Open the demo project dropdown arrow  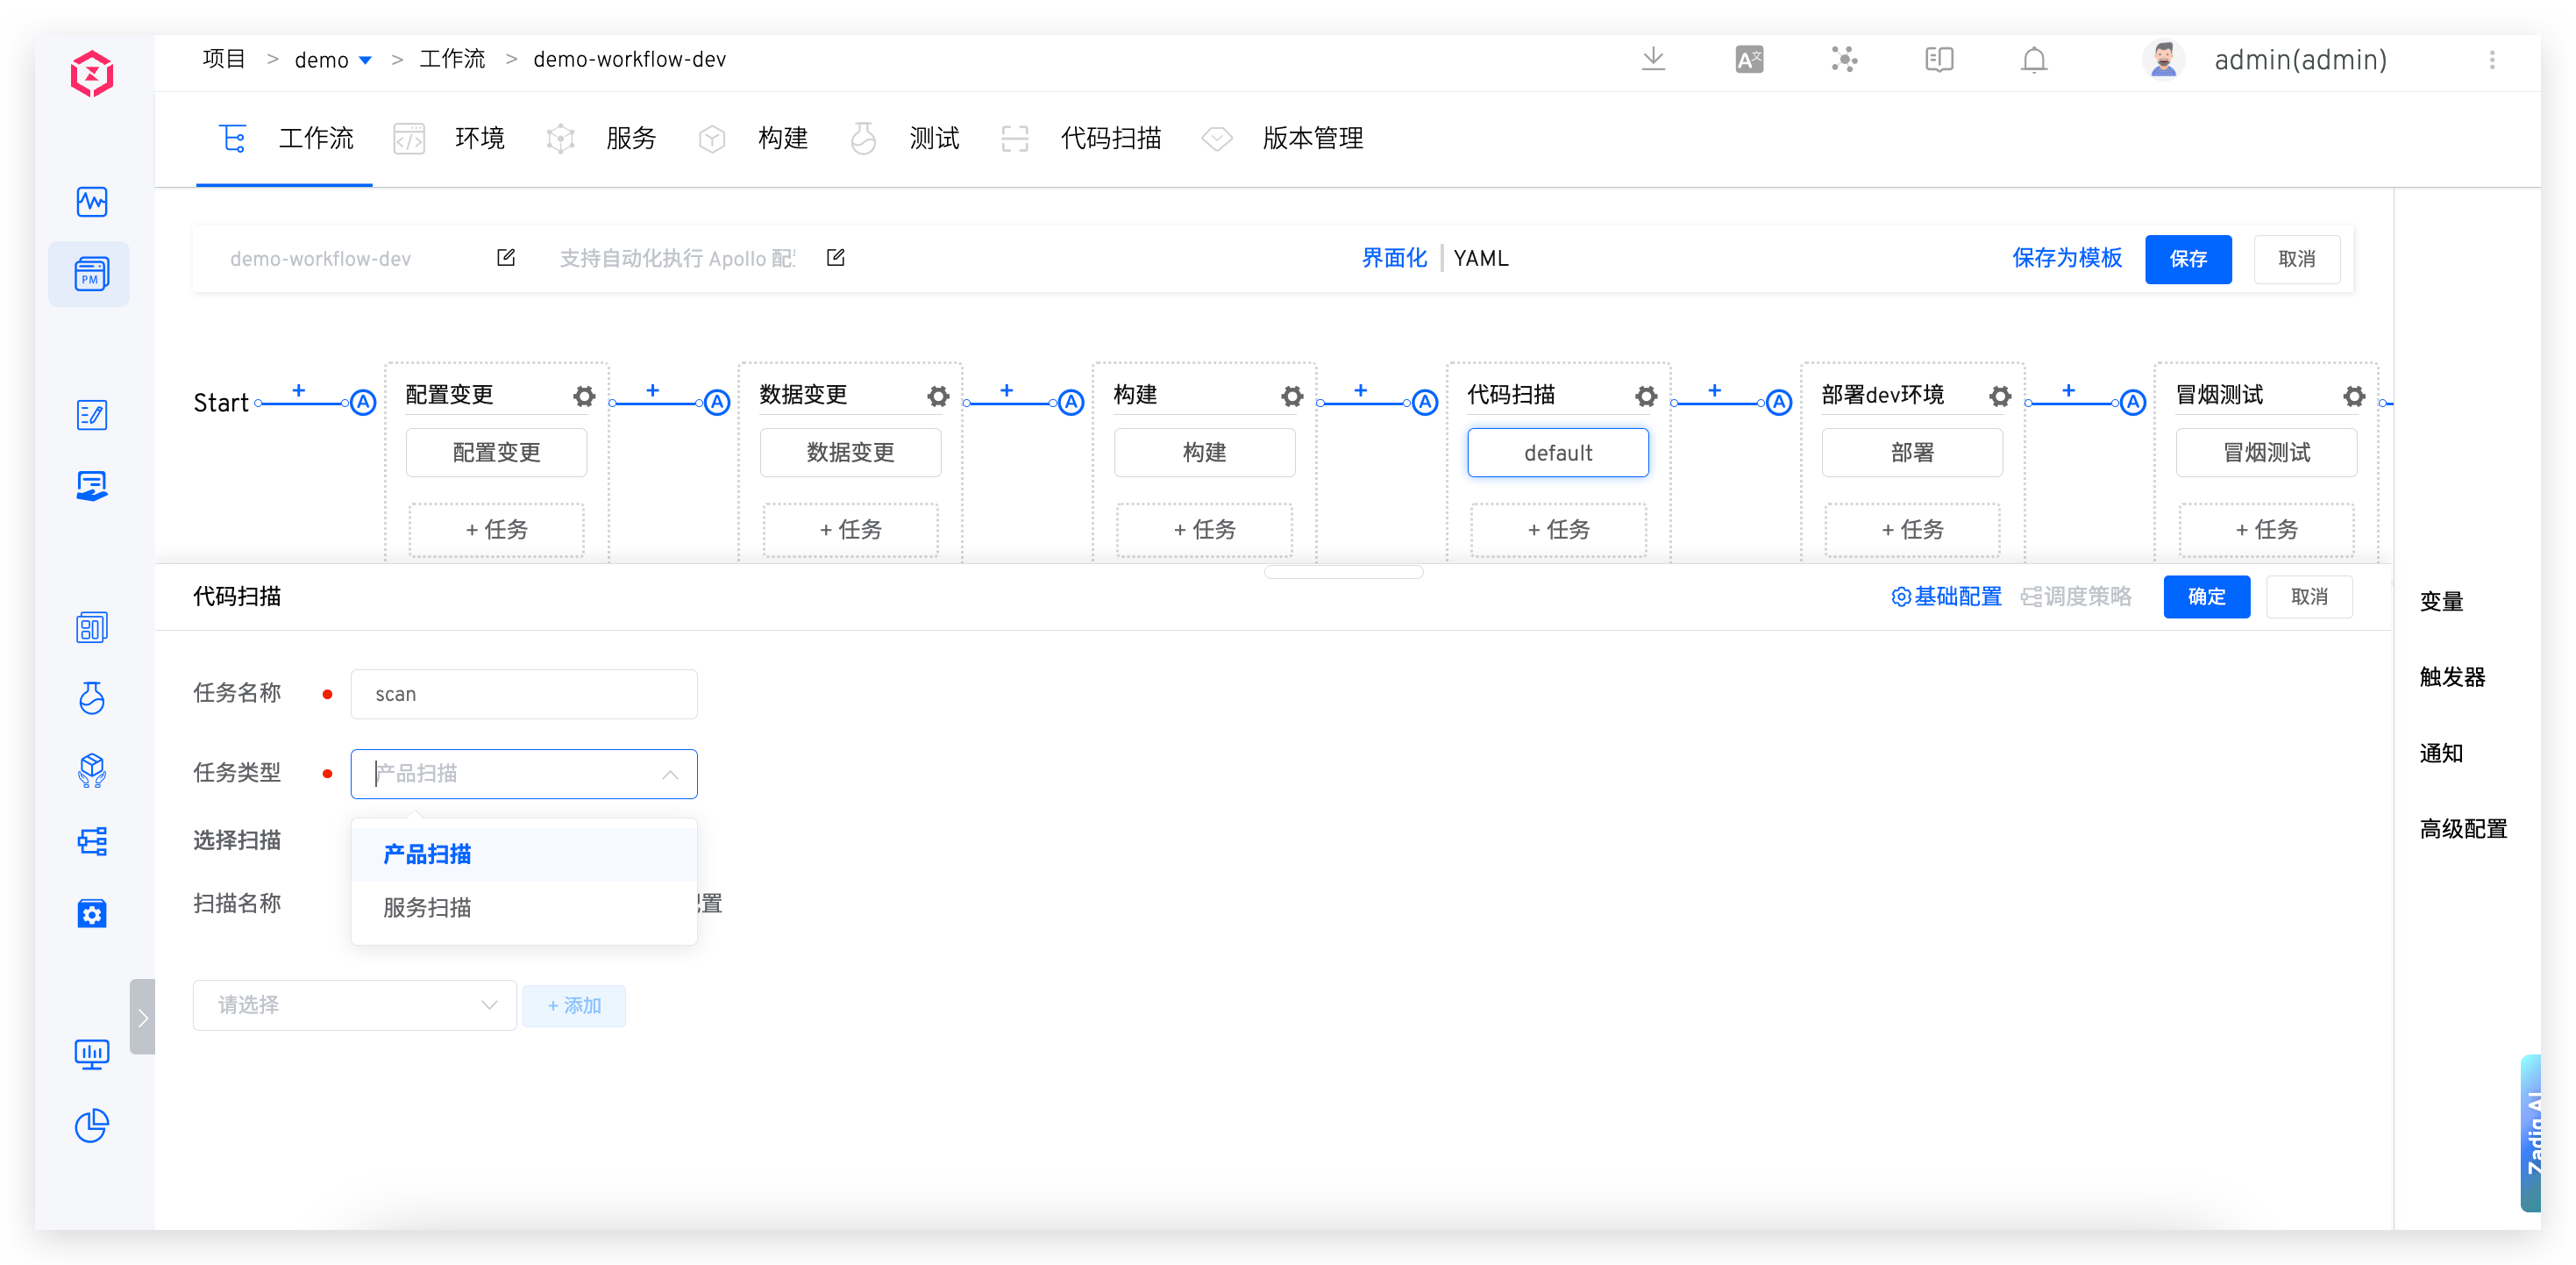(366, 61)
